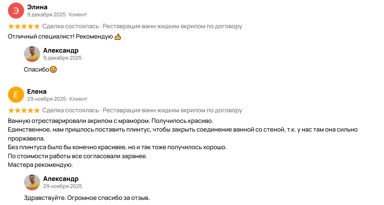Click the service title in Елена's review
384x205 pixels.
point(172,110)
